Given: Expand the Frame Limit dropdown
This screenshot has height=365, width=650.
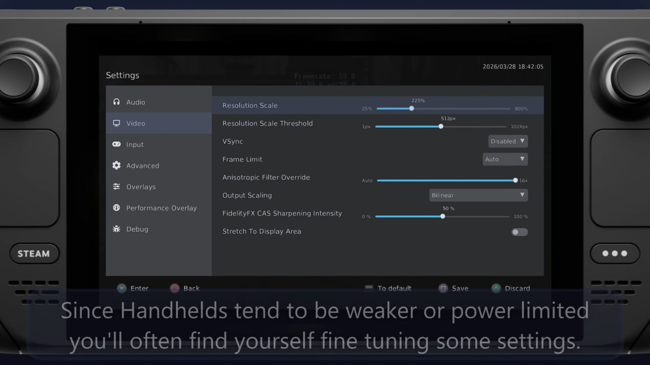Looking at the screenshot, I should (x=505, y=159).
